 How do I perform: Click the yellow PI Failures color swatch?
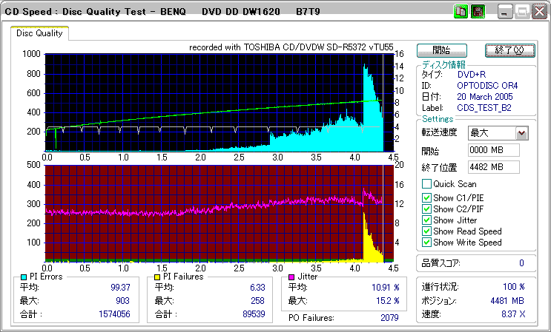pyautogui.click(x=157, y=277)
